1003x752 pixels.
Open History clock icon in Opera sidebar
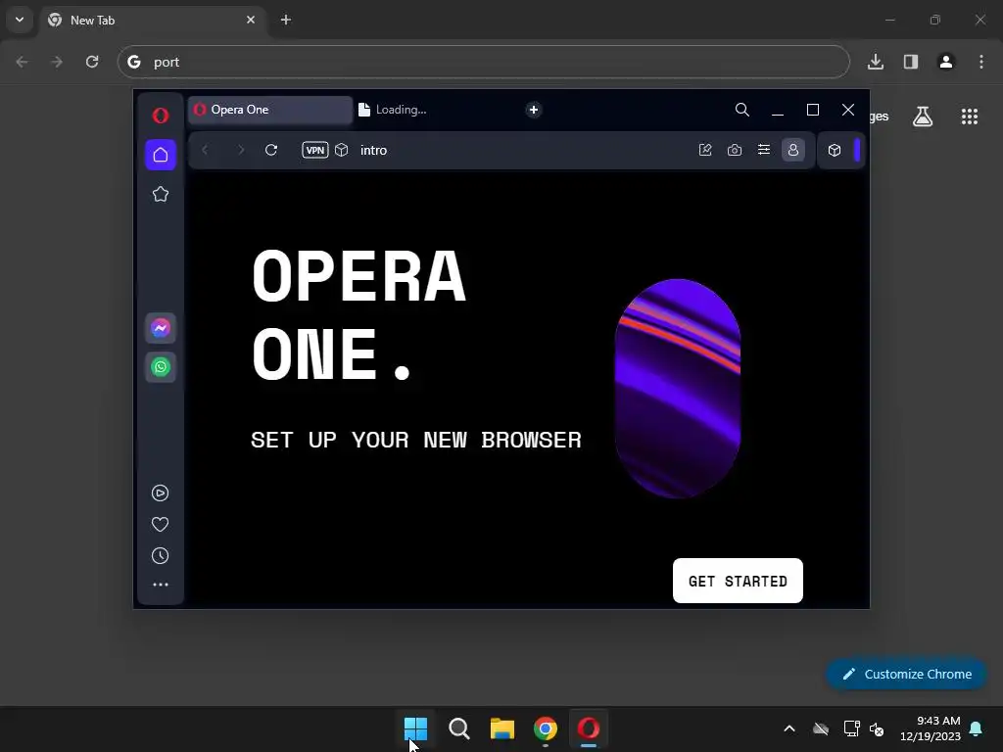tap(160, 556)
